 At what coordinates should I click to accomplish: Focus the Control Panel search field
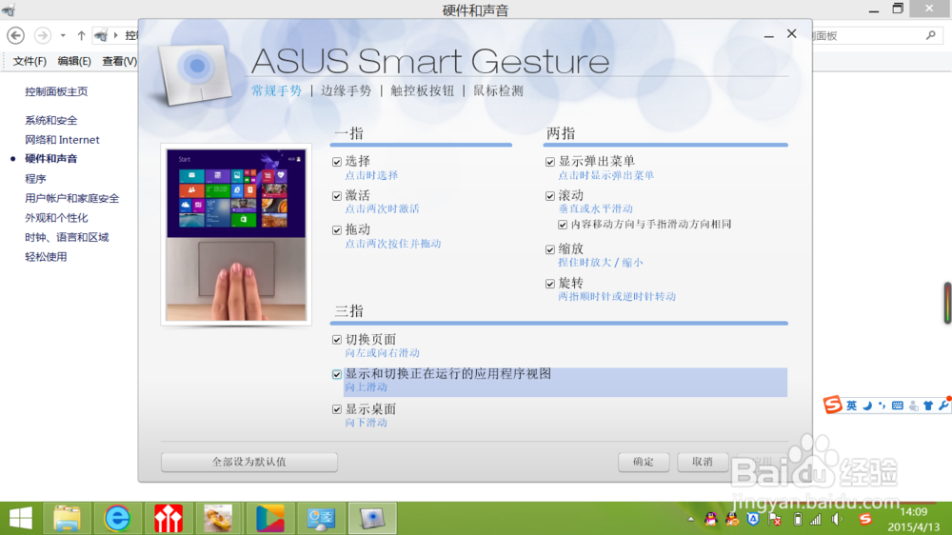876,36
